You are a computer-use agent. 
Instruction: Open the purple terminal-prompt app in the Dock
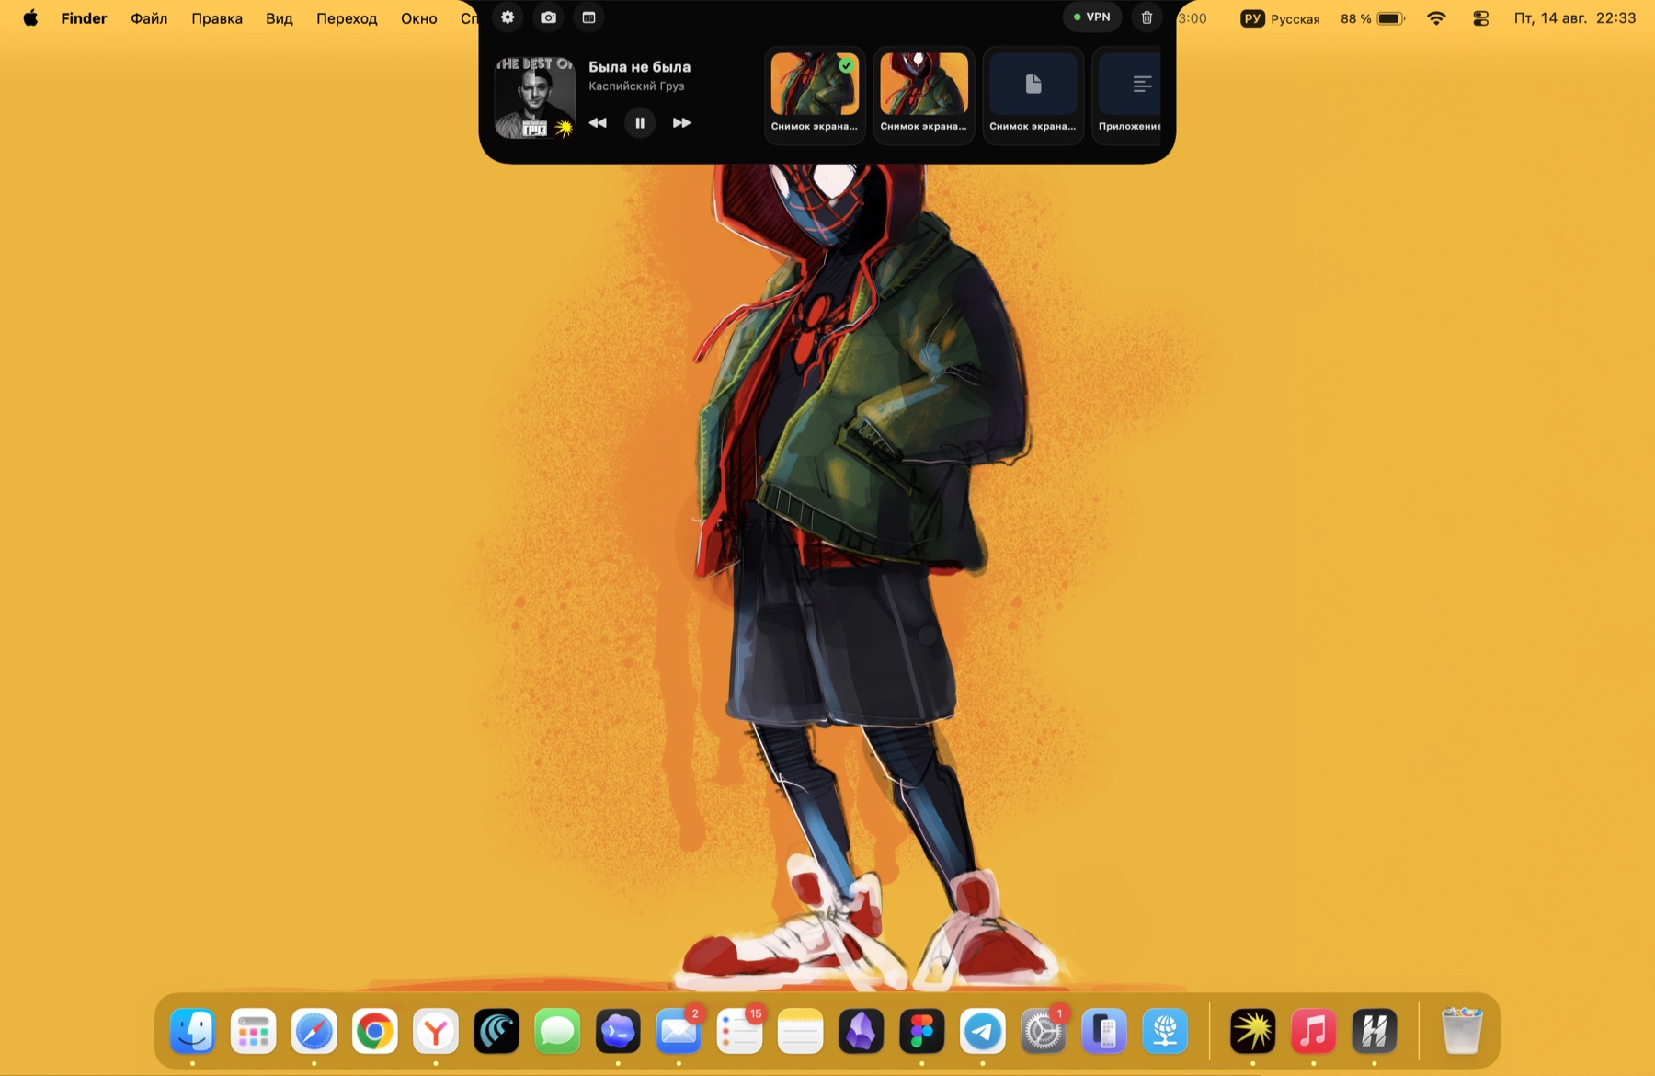click(x=618, y=1031)
